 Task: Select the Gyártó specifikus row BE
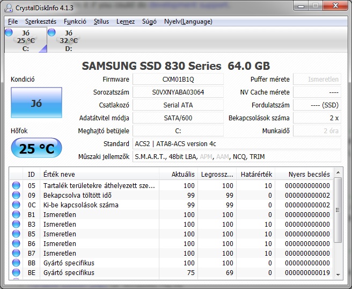point(171,272)
